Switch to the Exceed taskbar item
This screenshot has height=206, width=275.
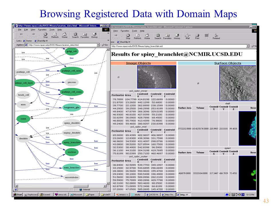click(46, 195)
